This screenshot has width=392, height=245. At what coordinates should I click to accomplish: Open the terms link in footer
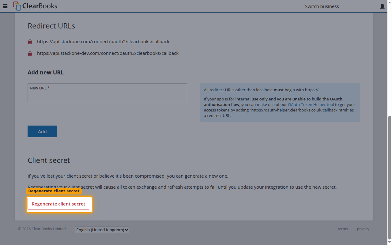(x=343, y=229)
